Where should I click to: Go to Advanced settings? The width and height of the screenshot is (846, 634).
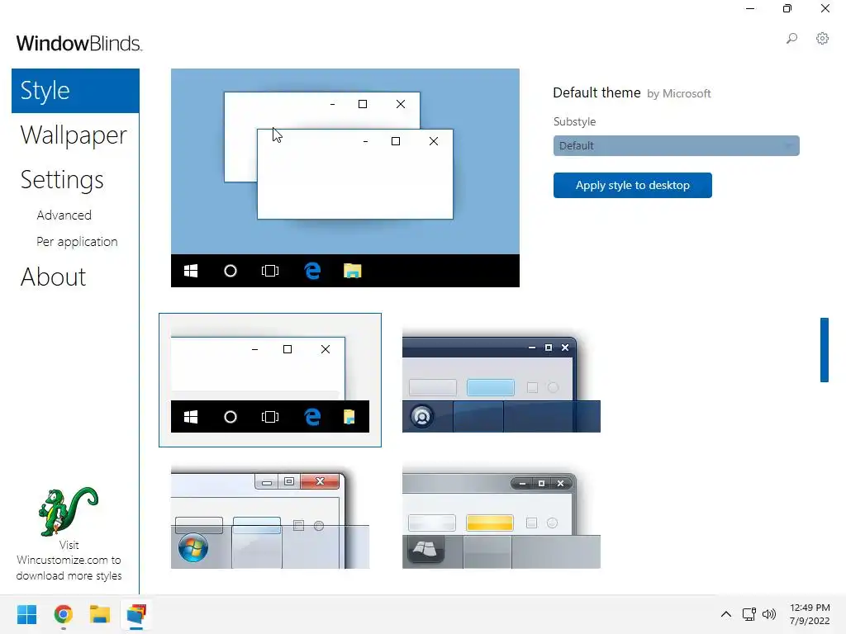64,215
